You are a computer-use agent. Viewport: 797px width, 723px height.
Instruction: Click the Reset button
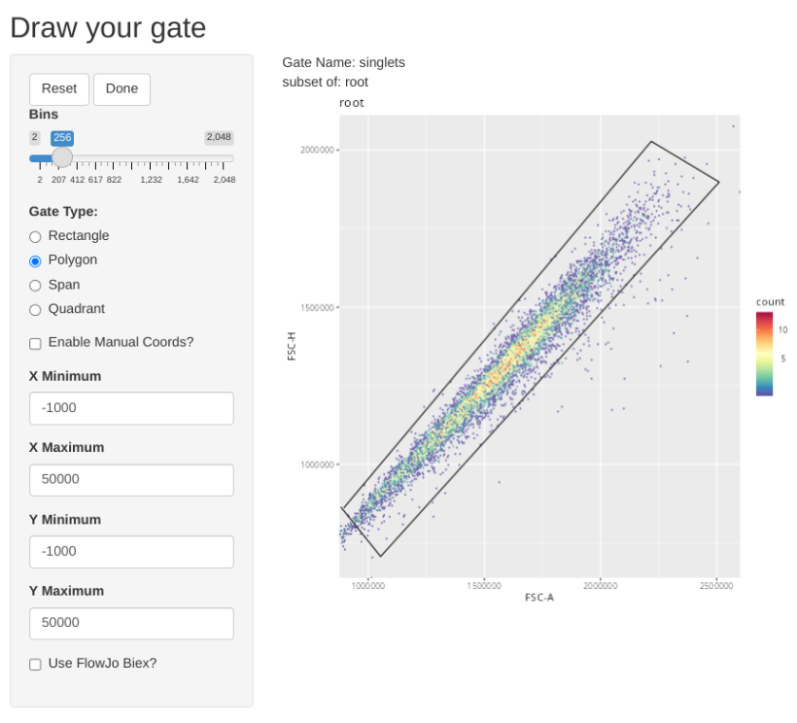(59, 88)
